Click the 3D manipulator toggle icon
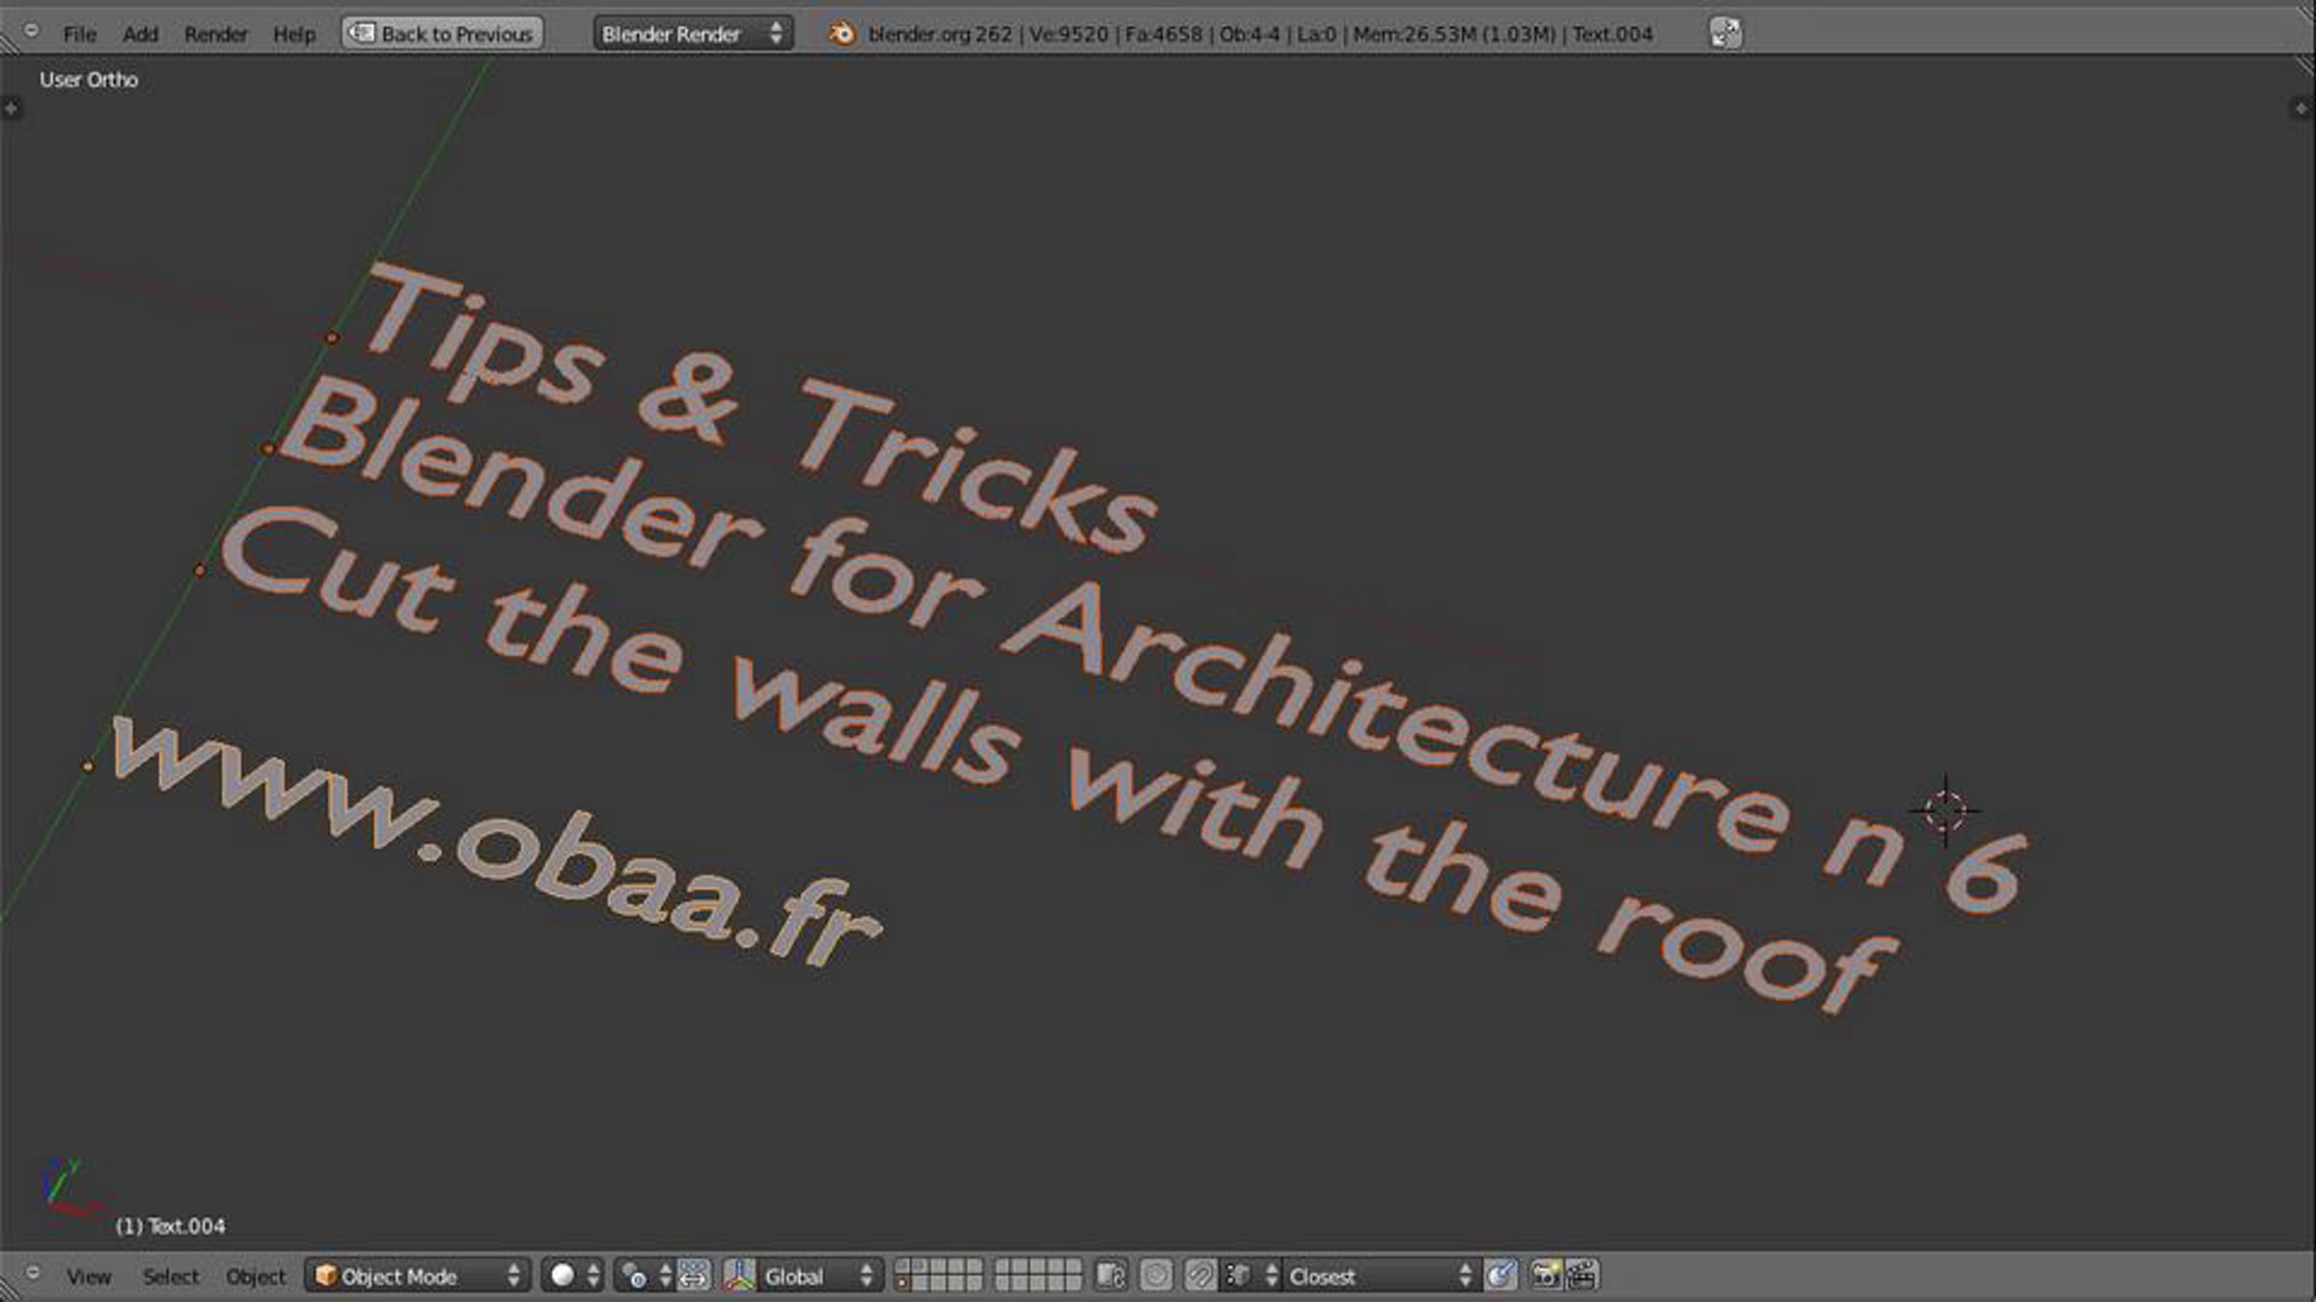 [x=739, y=1276]
